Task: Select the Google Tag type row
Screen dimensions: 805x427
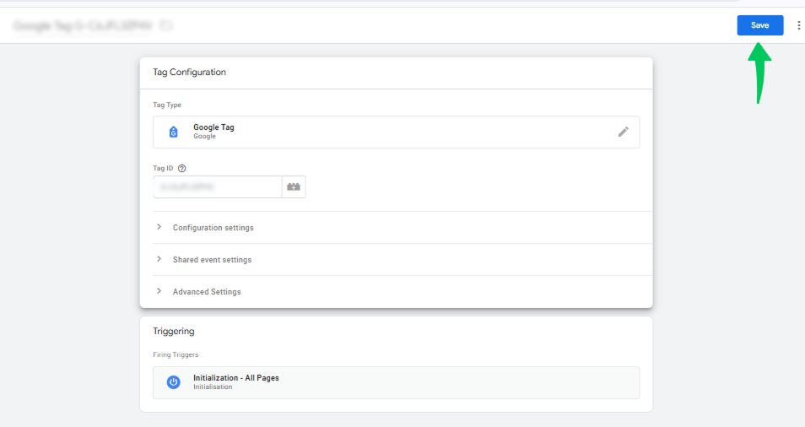Action: click(x=396, y=132)
